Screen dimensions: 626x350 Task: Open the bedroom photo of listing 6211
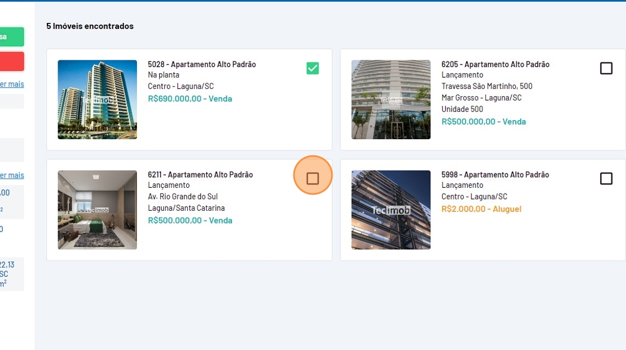point(97,210)
